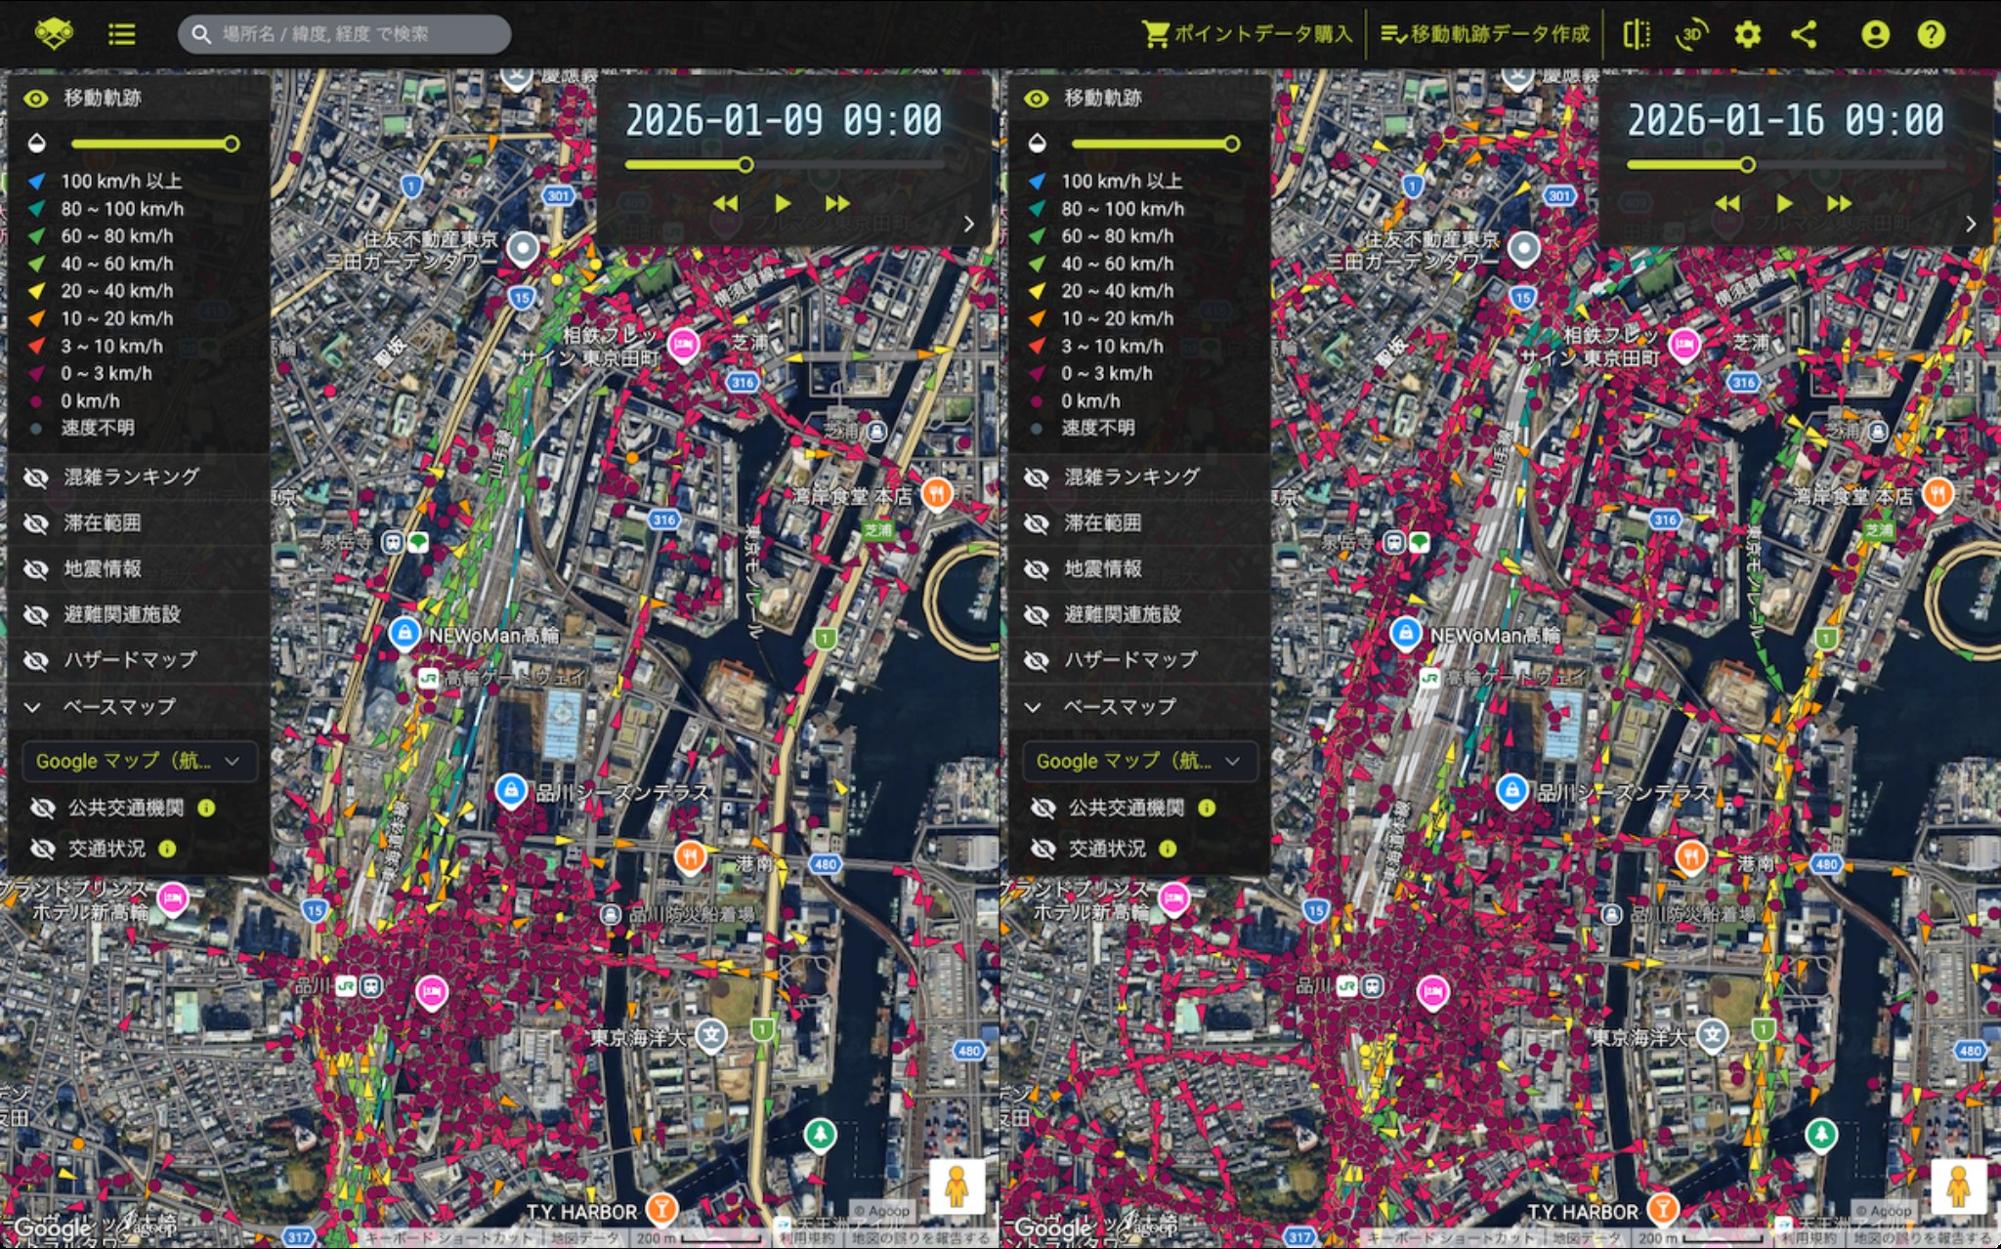2001x1249 pixels.
Task: Toggle the 3D view icon
Action: 1691,35
